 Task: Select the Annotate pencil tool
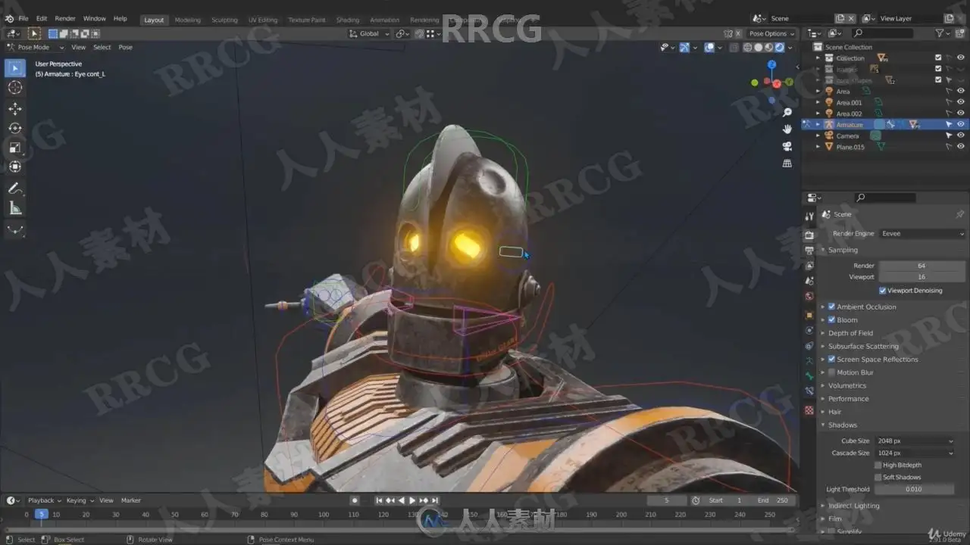[14, 188]
